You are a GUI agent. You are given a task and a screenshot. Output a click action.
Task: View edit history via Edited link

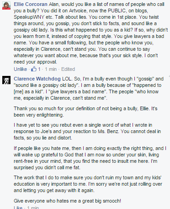[x=68, y=69]
